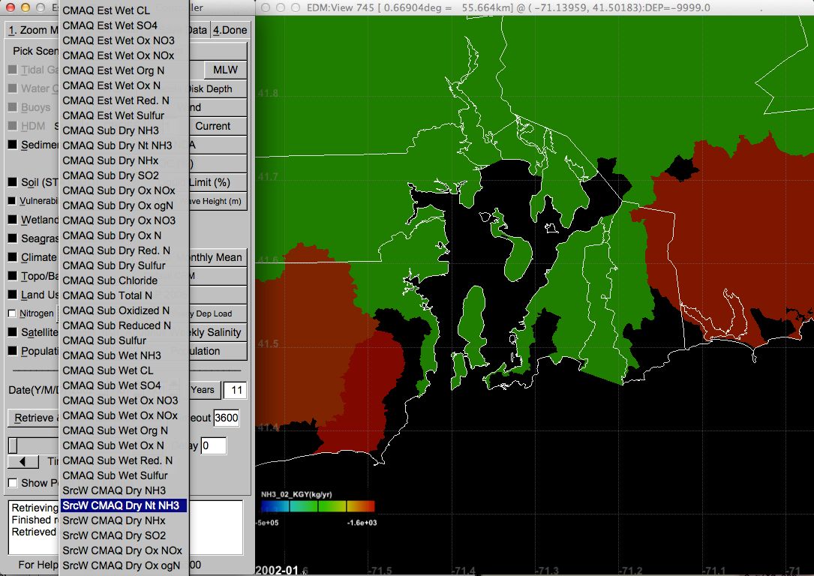The width and height of the screenshot is (814, 576).
Task: Open the MLW option dropdown
Action: coord(225,70)
